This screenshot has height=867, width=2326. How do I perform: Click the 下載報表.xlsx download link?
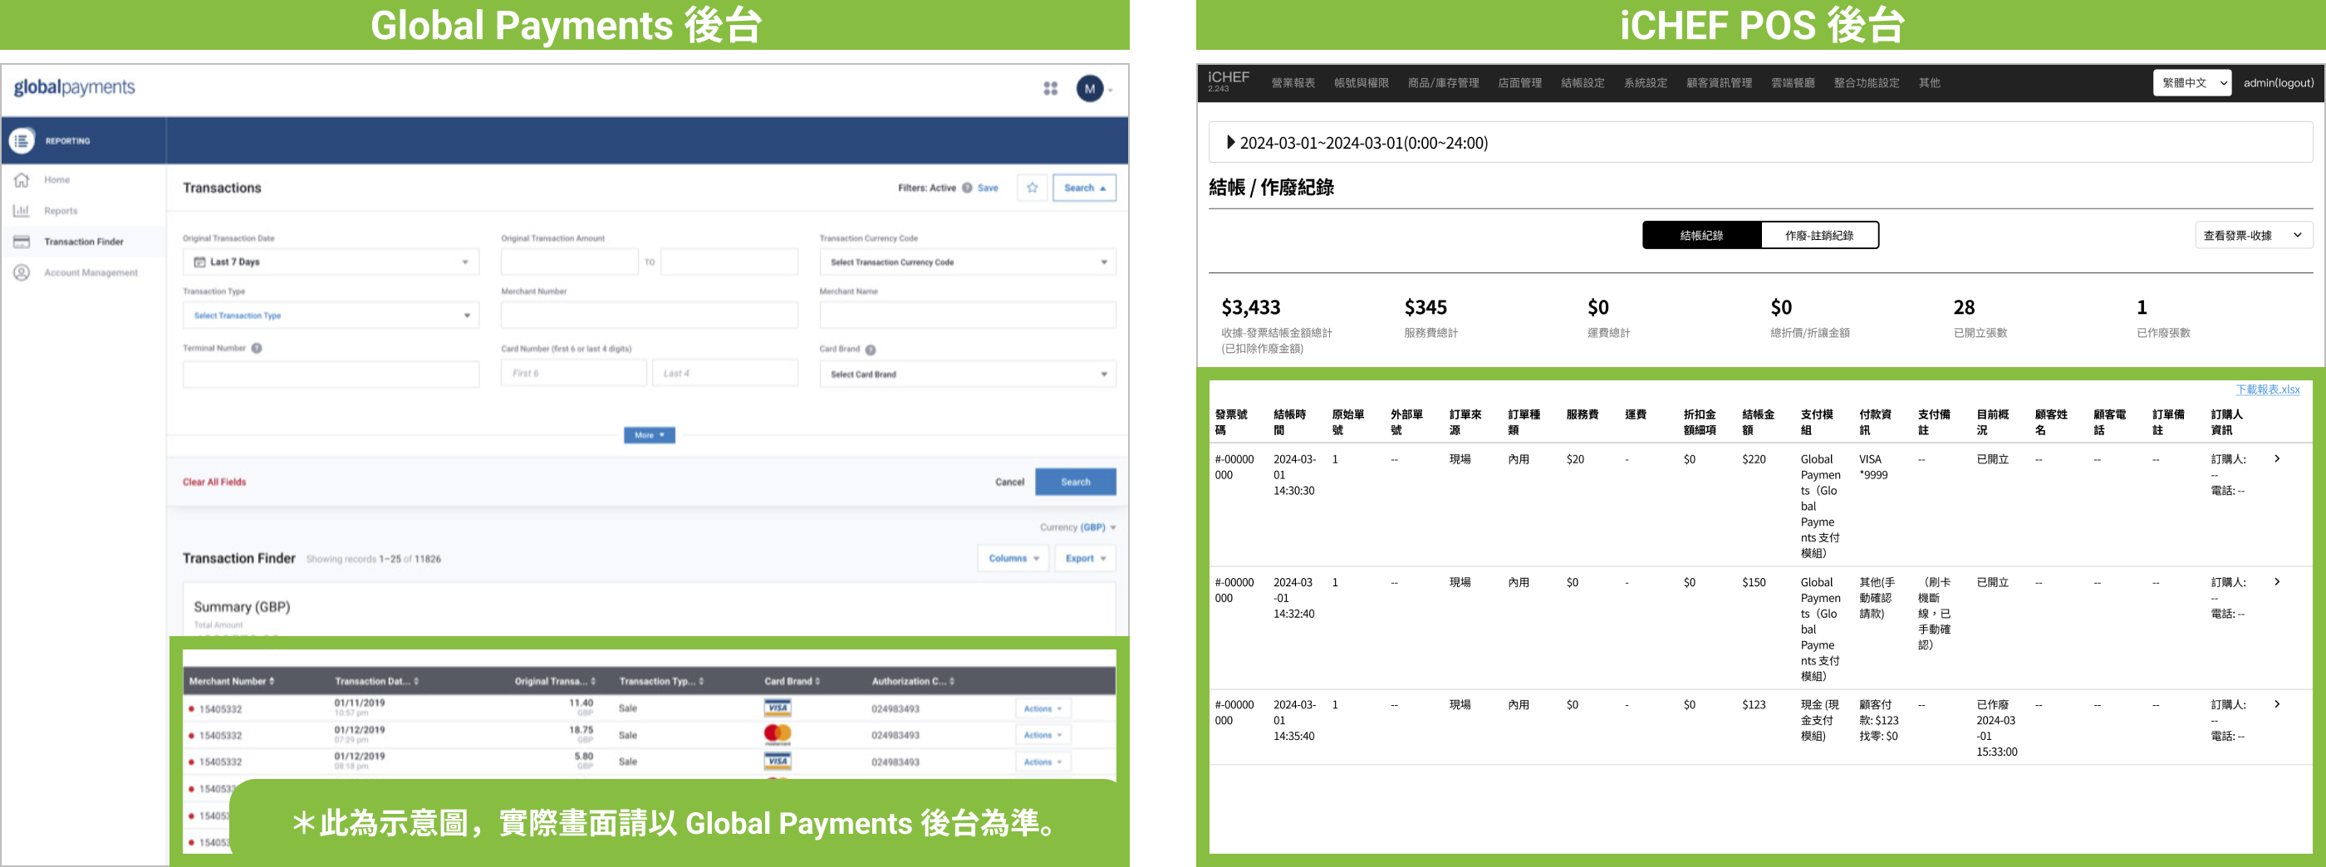point(2266,389)
